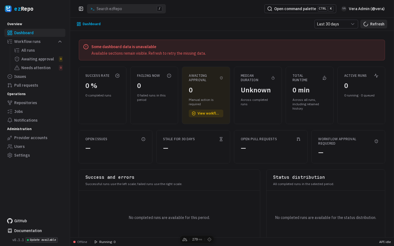The image size is (394, 246).
Task: Open Notifications section
Action: [x=35, y=120]
